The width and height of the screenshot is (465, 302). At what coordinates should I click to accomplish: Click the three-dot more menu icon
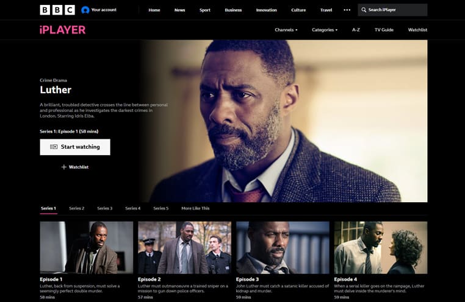tap(347, 10)
